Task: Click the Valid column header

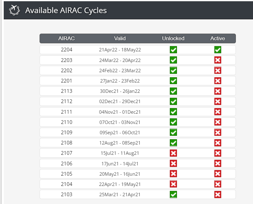Action: coord(120,38)
